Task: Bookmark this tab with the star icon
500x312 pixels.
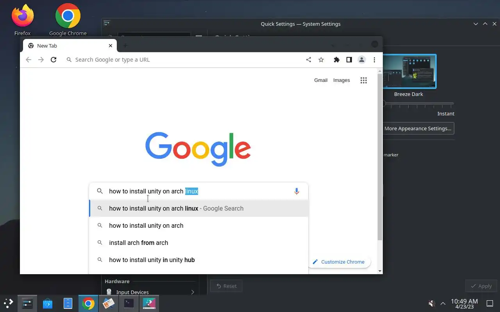Action: 321,60
